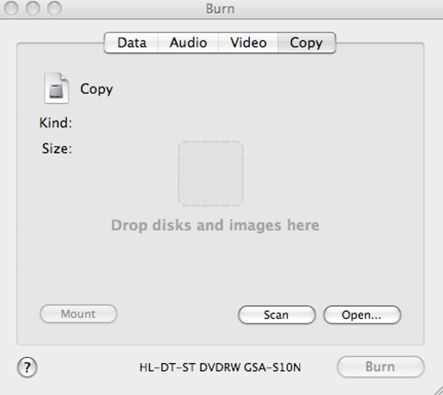Open help with the question mark button
This screenshot has width=443, height=395.
click(27, 368)
